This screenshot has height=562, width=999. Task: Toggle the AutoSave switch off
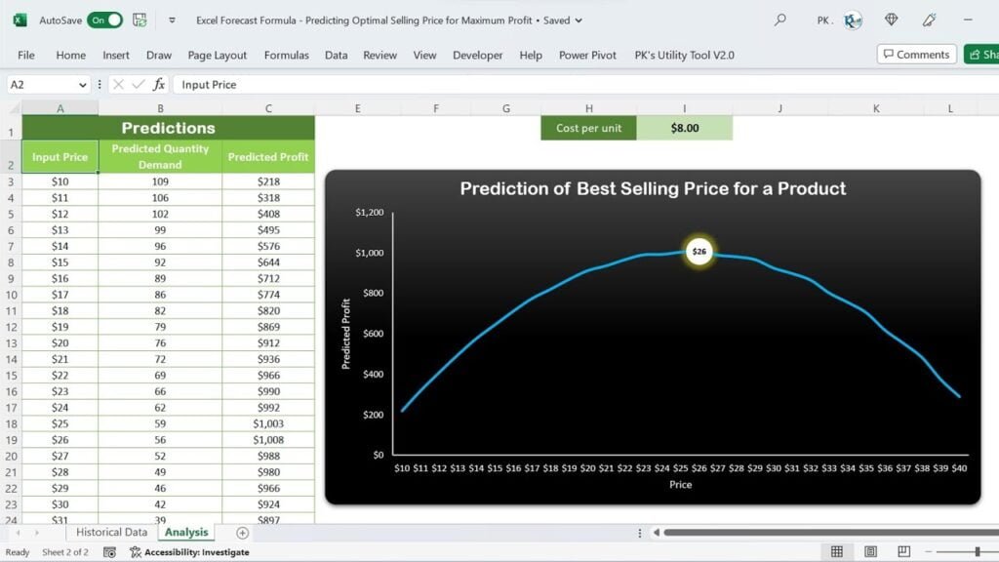pyautogui.click(x=104, y=20)
